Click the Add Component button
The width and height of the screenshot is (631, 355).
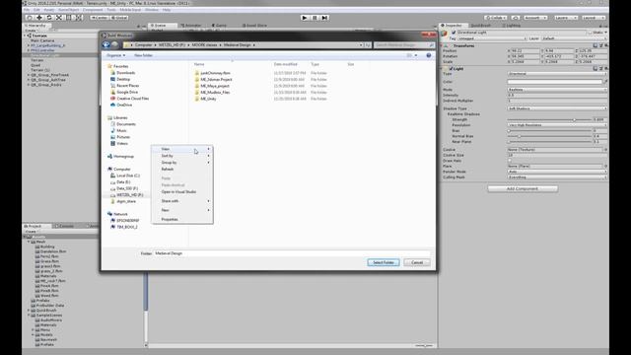tap(523, 188)
